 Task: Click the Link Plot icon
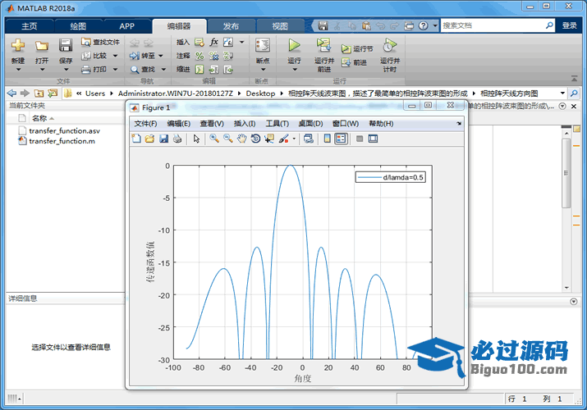[309, 139]
